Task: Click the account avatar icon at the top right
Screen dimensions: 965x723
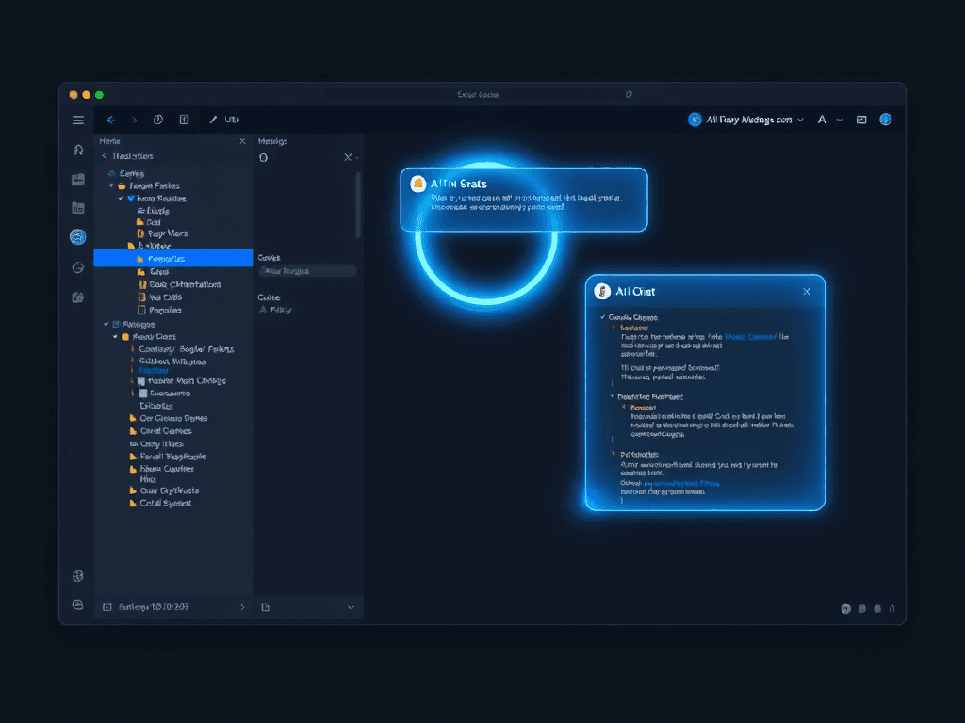Action: click(x=884, y=120)
